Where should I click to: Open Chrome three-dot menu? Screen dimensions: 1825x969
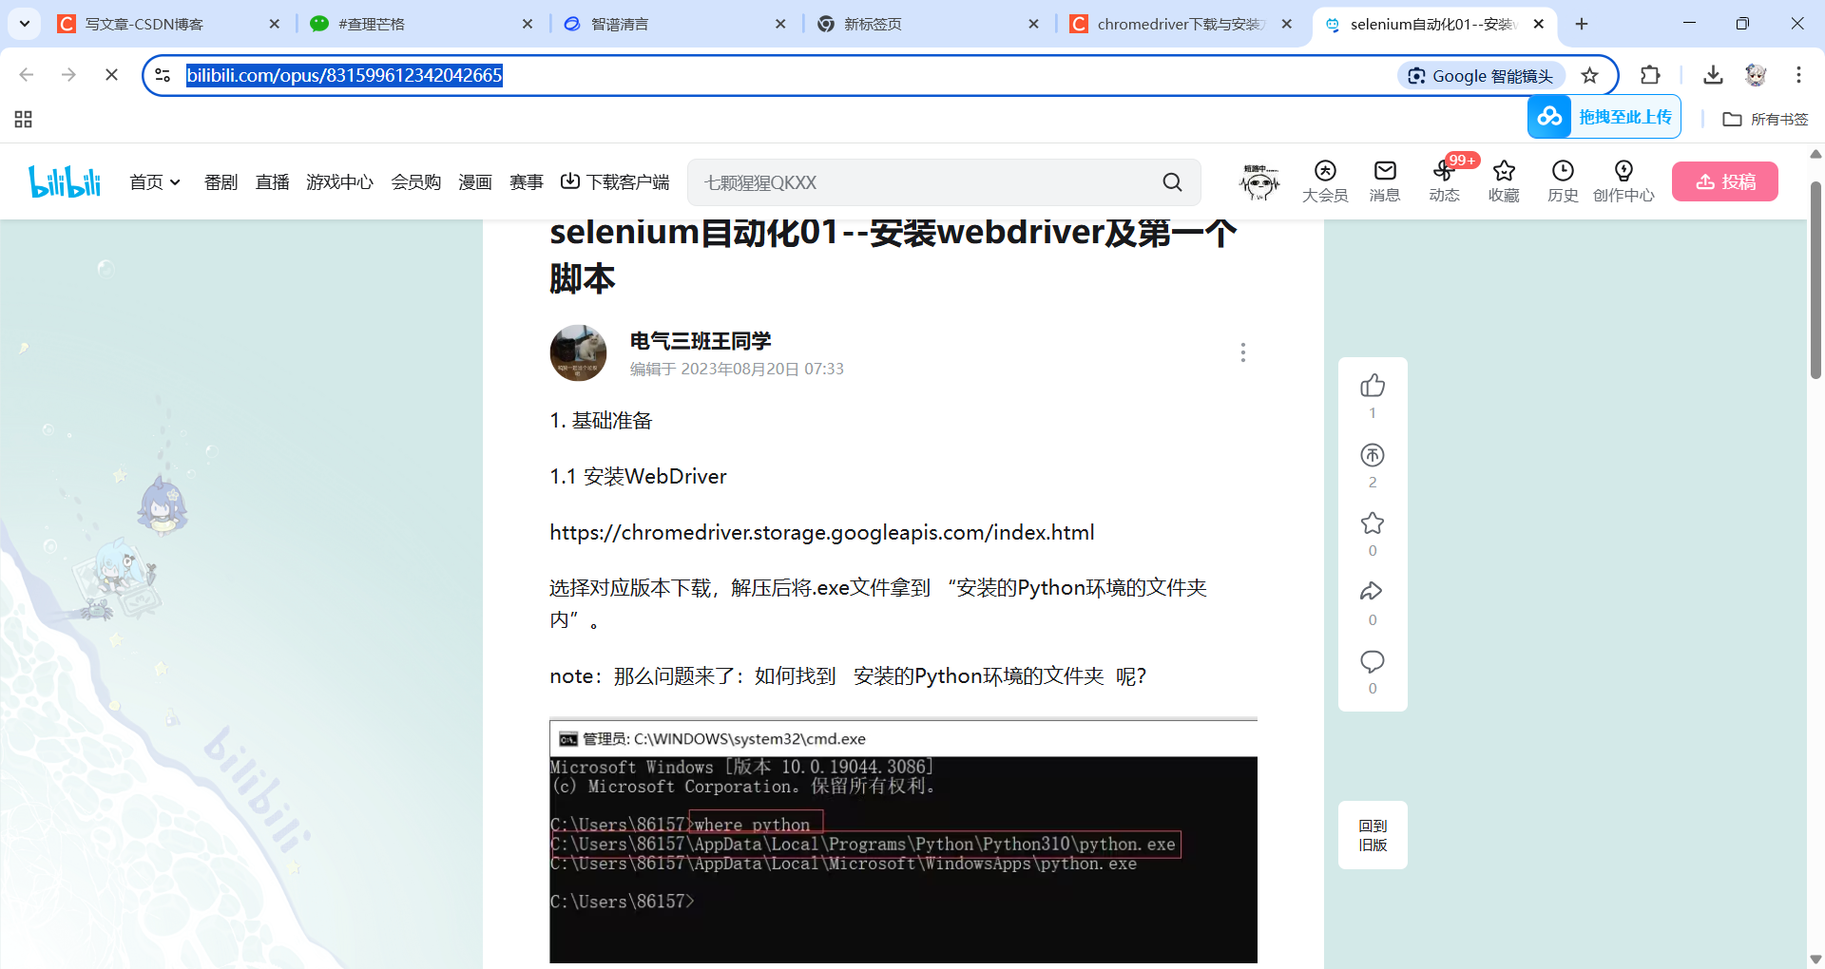click(1798, 75)
